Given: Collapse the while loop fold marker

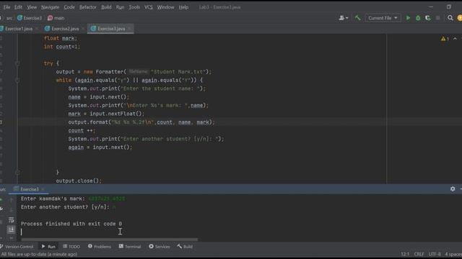Looking at the screenshot, I should tap(17, 80).
